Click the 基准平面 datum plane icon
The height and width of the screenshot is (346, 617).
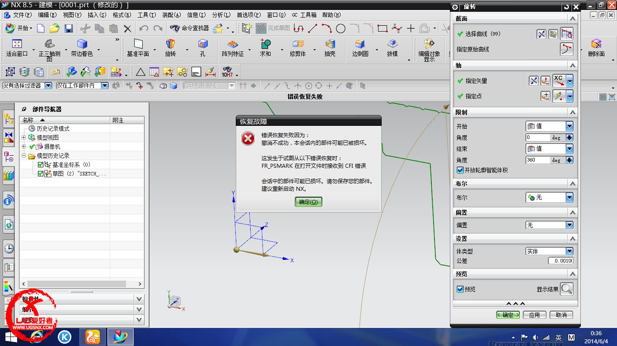[138, 44]
